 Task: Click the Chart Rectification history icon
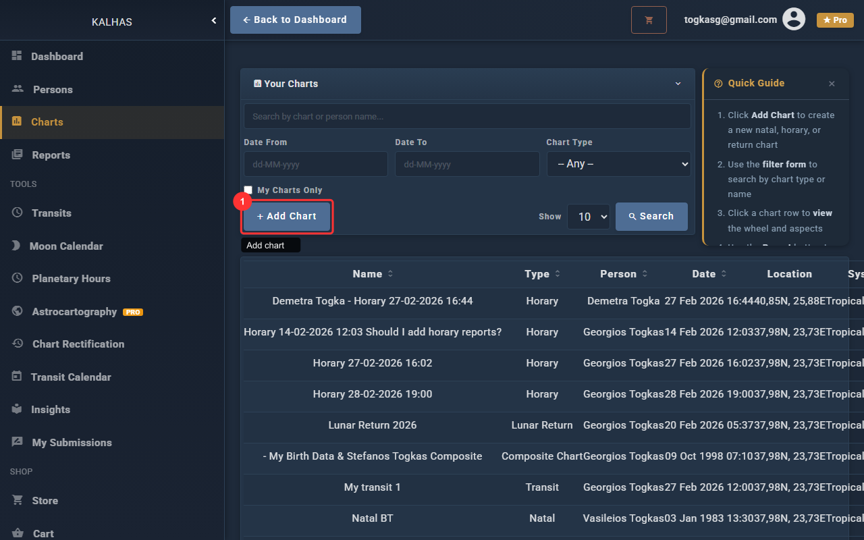point(18,344)
